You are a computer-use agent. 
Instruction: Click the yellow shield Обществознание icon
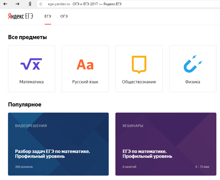coord(139,64)
